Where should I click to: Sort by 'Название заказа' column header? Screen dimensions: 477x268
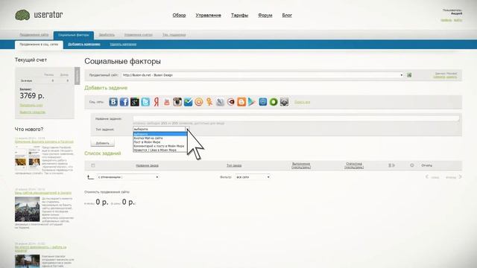(x=147, y=165)
